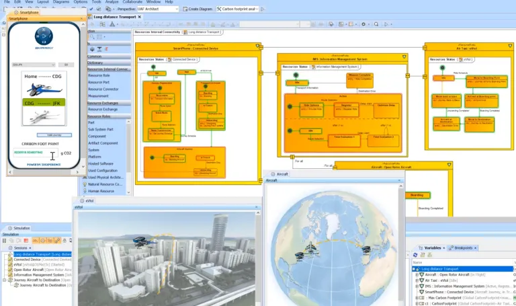The width and height of the screenshot is (516, 306).
Task: Expand Aircraft : Open Rotor Aircraft variable
Action: [x=417, y=274]
